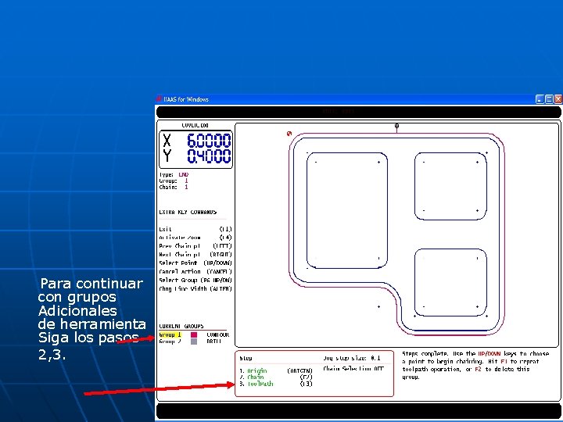
Task: Choose Select Point (UP/DOWN) command
Action: click(195, 263)
